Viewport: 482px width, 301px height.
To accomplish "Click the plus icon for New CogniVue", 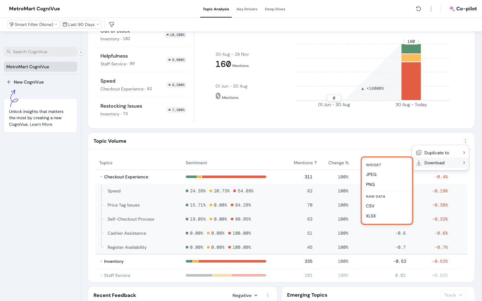I will 9,82.
